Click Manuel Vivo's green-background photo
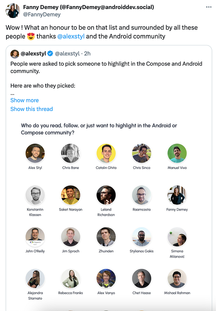Viewport: 216px width, 311px height. [x=177, y=153]
